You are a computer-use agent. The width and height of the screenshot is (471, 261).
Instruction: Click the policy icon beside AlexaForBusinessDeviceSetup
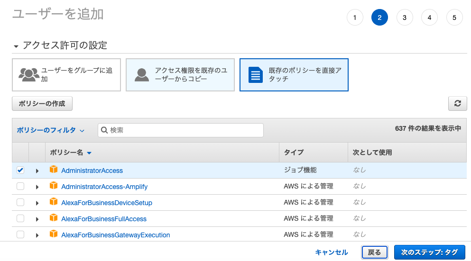54,202
